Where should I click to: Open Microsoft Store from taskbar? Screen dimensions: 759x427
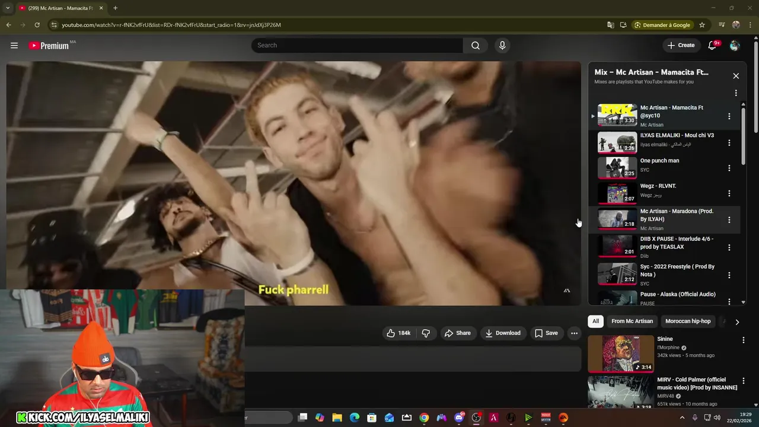(372, 418)
